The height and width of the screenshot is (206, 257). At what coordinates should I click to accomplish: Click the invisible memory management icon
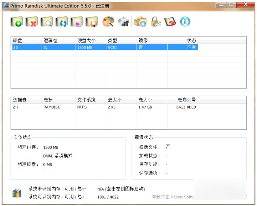(17, 193)
